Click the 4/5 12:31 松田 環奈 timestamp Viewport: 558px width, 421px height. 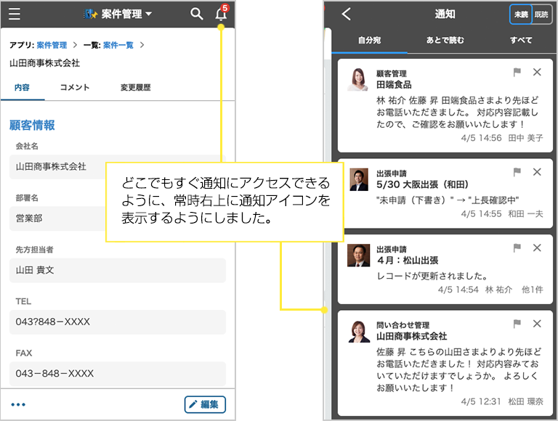[x=502, y=402]
